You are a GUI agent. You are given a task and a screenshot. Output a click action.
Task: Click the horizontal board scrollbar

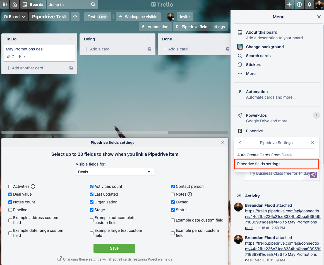[85, 132]
